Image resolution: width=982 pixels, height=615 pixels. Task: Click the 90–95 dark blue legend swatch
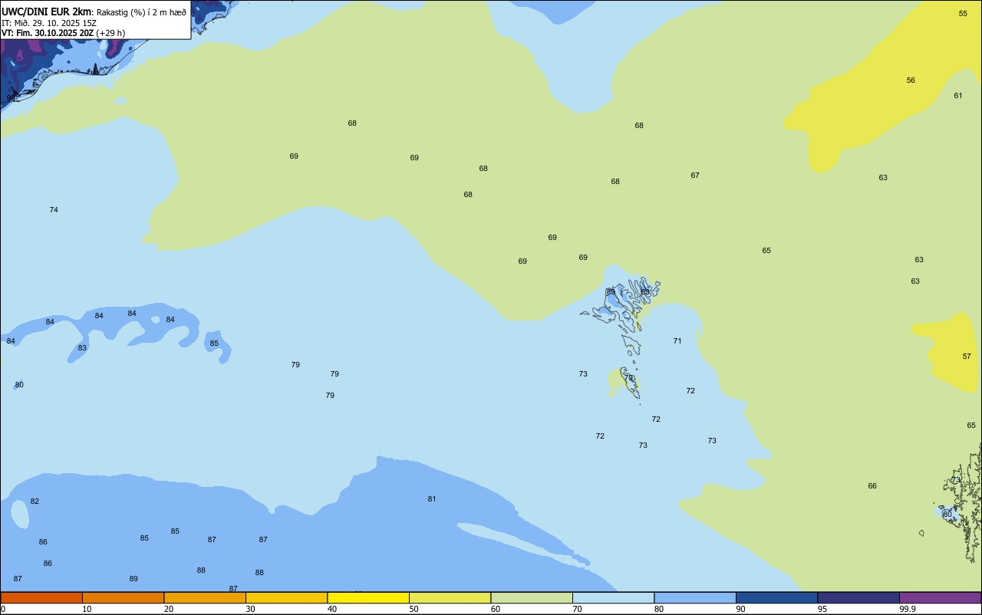coord(776,597)
